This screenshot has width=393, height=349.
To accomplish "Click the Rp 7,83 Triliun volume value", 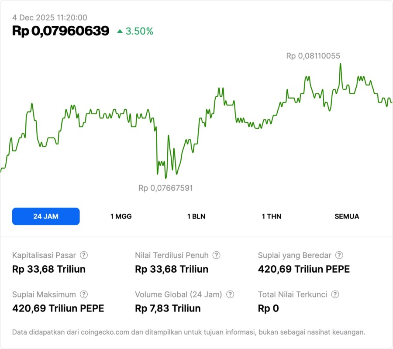I will click(168, 308).
